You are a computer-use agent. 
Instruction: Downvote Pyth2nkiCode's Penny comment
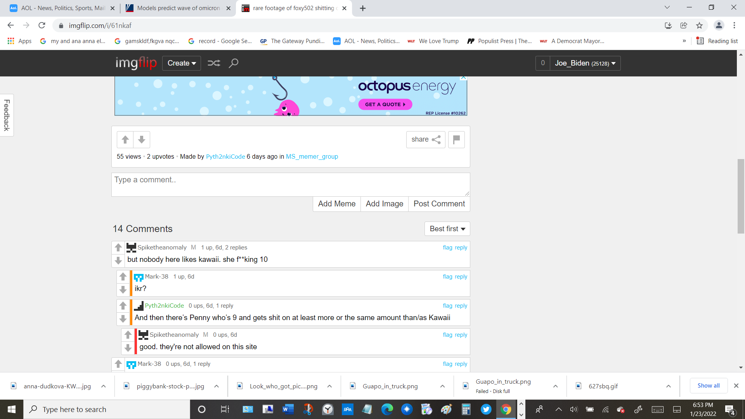[123, 319]
